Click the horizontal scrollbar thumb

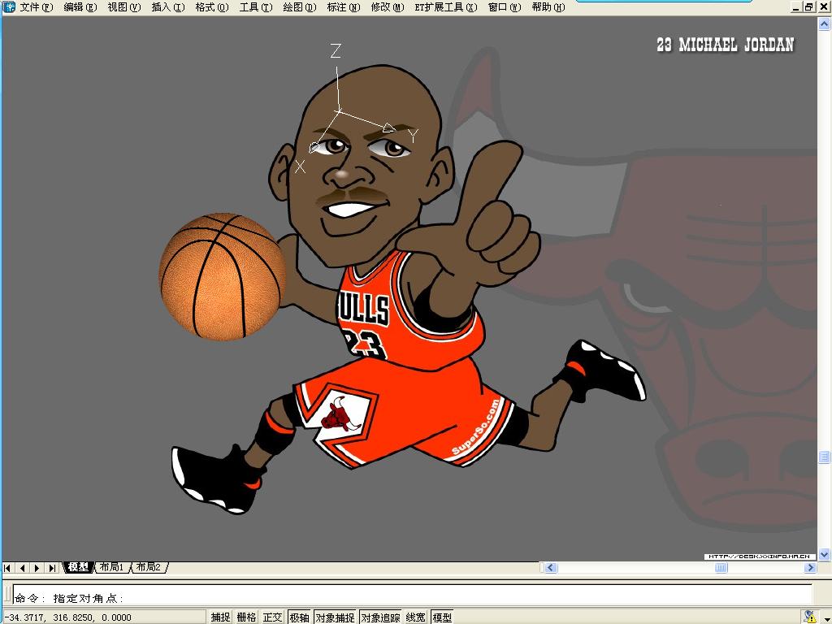click(721, 568)
